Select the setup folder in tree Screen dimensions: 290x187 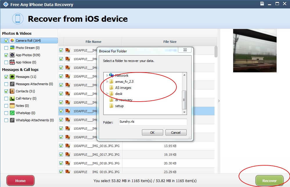119,106
